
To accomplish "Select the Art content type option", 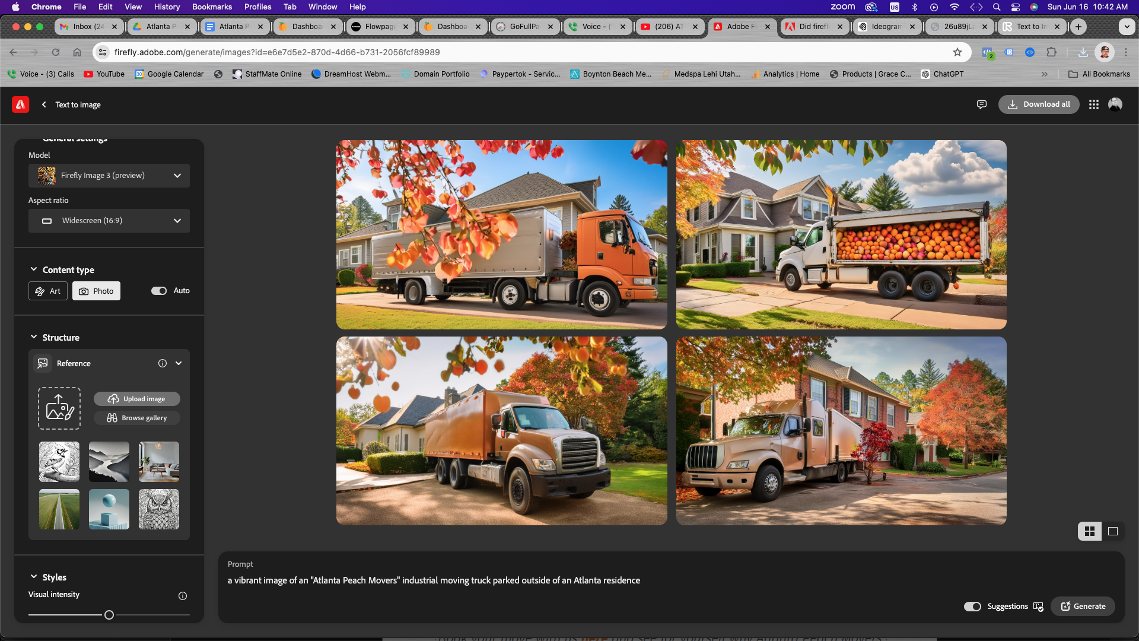I will [x=47, y=291].
